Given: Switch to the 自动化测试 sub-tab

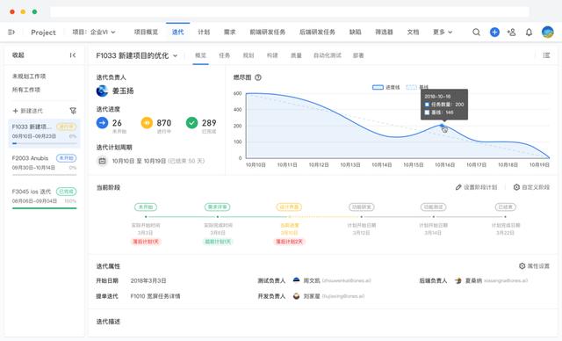Looking at the screenshot, I should (x=328, y=55).
